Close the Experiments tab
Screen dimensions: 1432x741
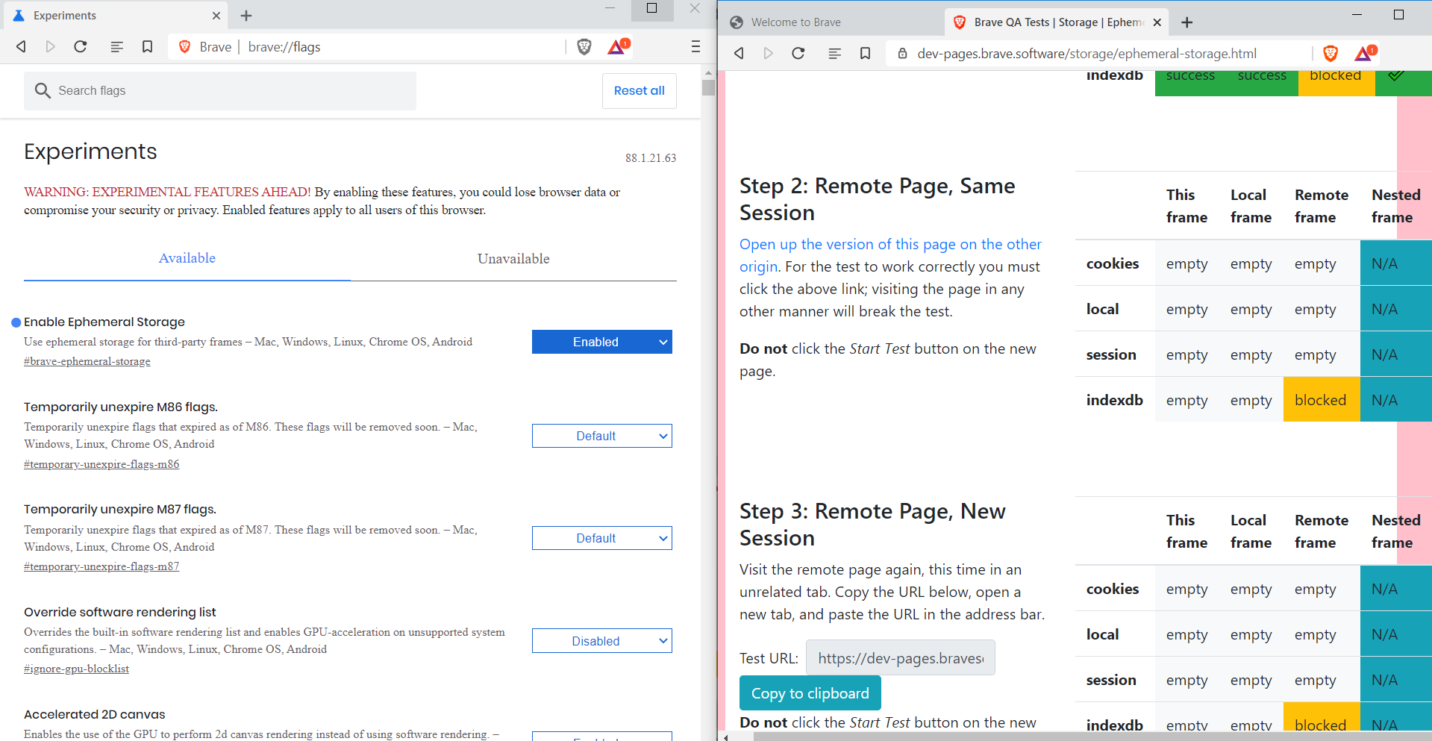tap(216, 15)
